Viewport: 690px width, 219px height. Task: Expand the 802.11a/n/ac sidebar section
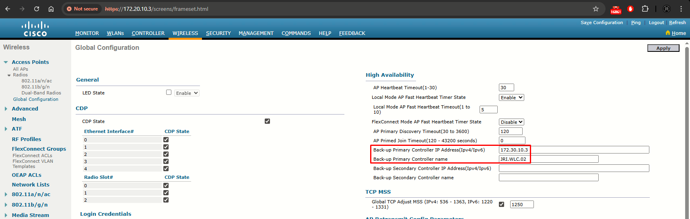(6, 194)
